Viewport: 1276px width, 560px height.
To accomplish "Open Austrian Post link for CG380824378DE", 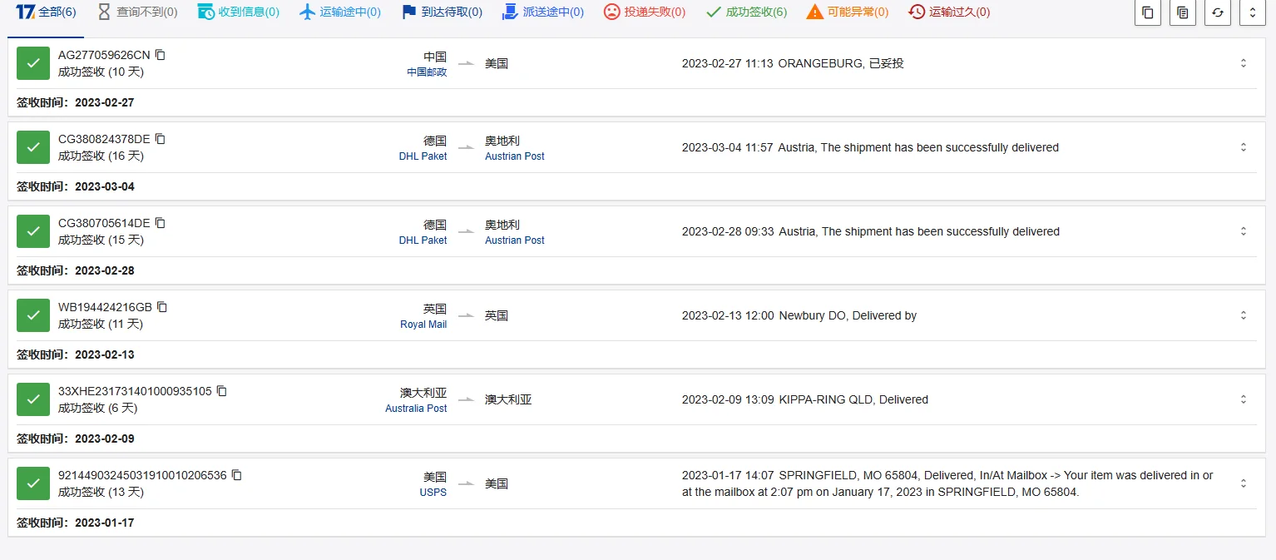I will point(515,156).
